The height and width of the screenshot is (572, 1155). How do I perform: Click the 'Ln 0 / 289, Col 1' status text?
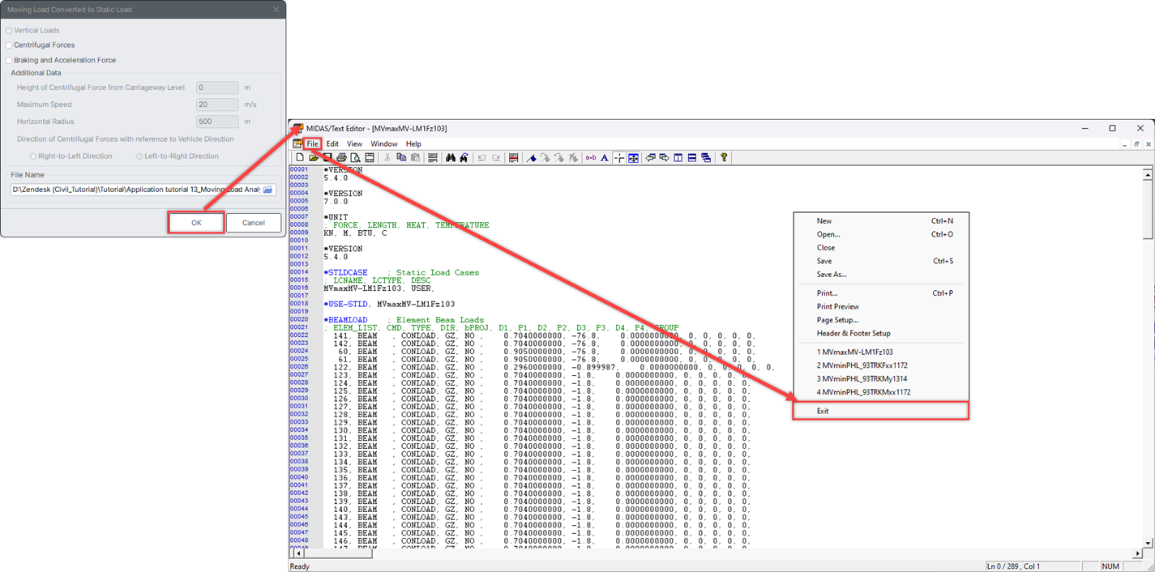[x=1013, y=566]
